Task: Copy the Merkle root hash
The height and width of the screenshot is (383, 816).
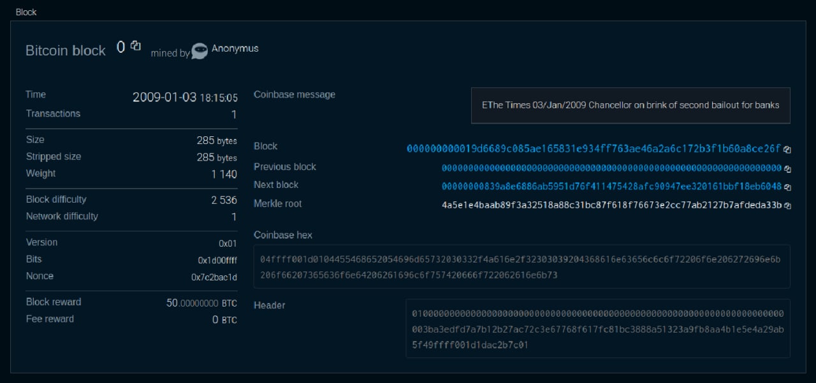Action: (x=787, y=206)
